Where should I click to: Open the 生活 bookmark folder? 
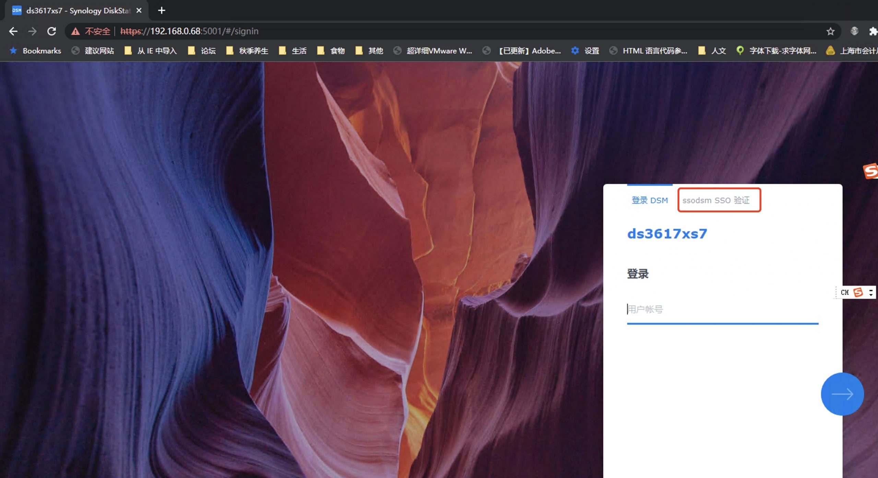[x=293, y=51]
